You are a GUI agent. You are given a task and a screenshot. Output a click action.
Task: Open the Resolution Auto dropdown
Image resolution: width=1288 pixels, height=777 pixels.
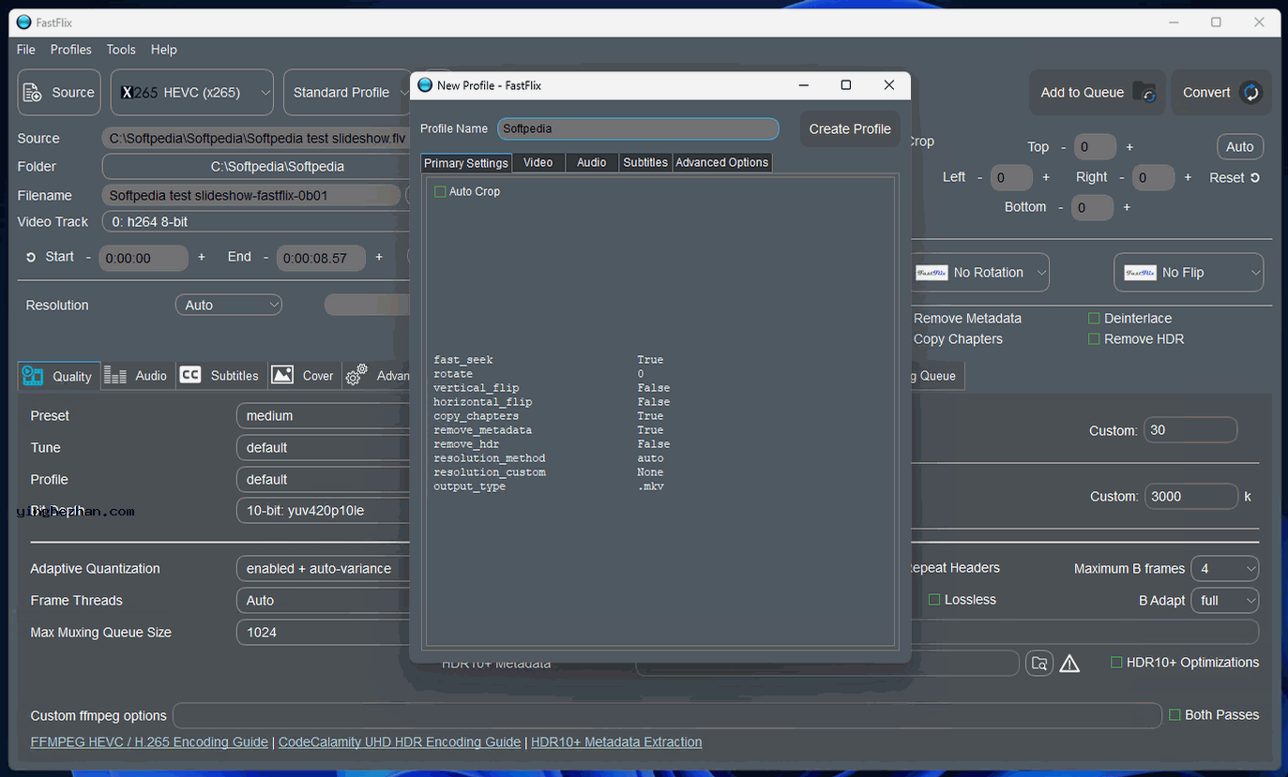229,305
